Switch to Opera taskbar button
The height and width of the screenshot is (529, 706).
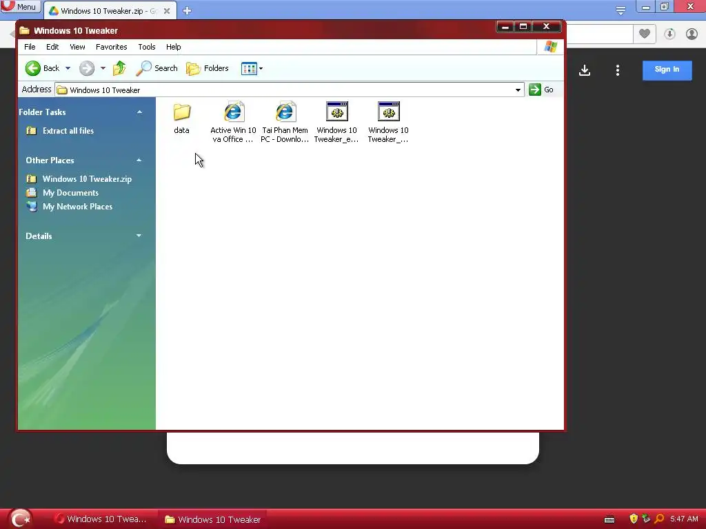(101, 519)
